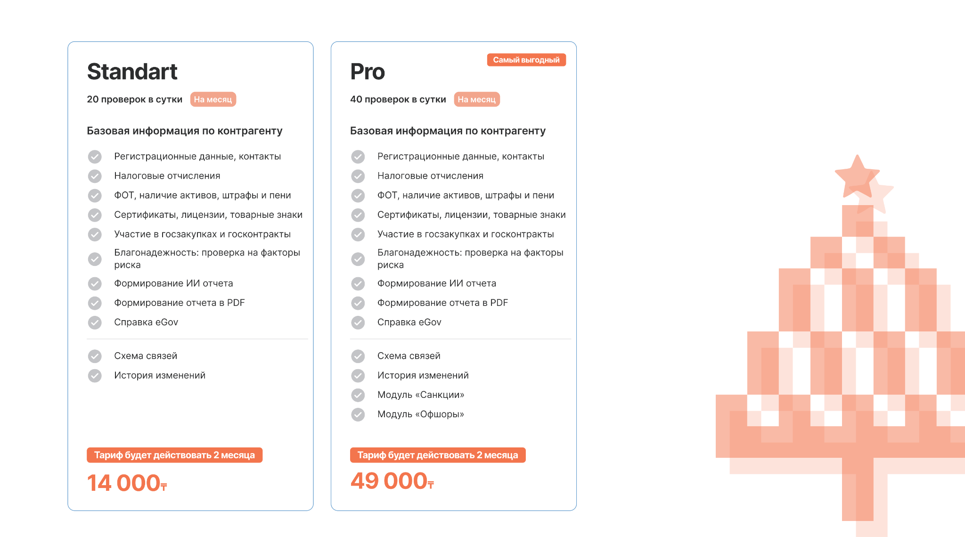Click checkmark beside Standart 'История изменений'

pos(95,376)
